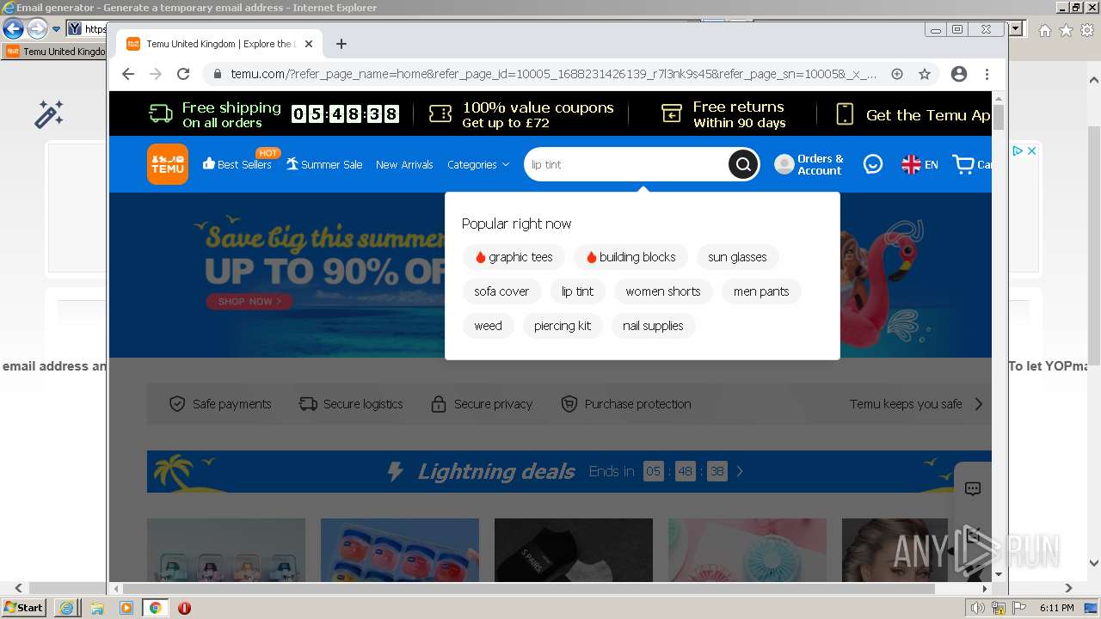This screenshot has width=1101, height=619.
Task: Open Chrome three-dot menu
Action: [987, 74]
